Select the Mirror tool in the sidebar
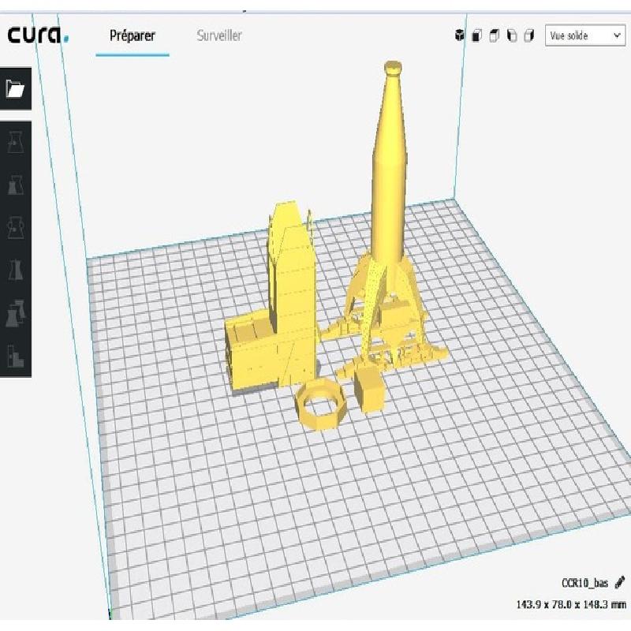The image size is (631, 631). (x=15, y=270)
